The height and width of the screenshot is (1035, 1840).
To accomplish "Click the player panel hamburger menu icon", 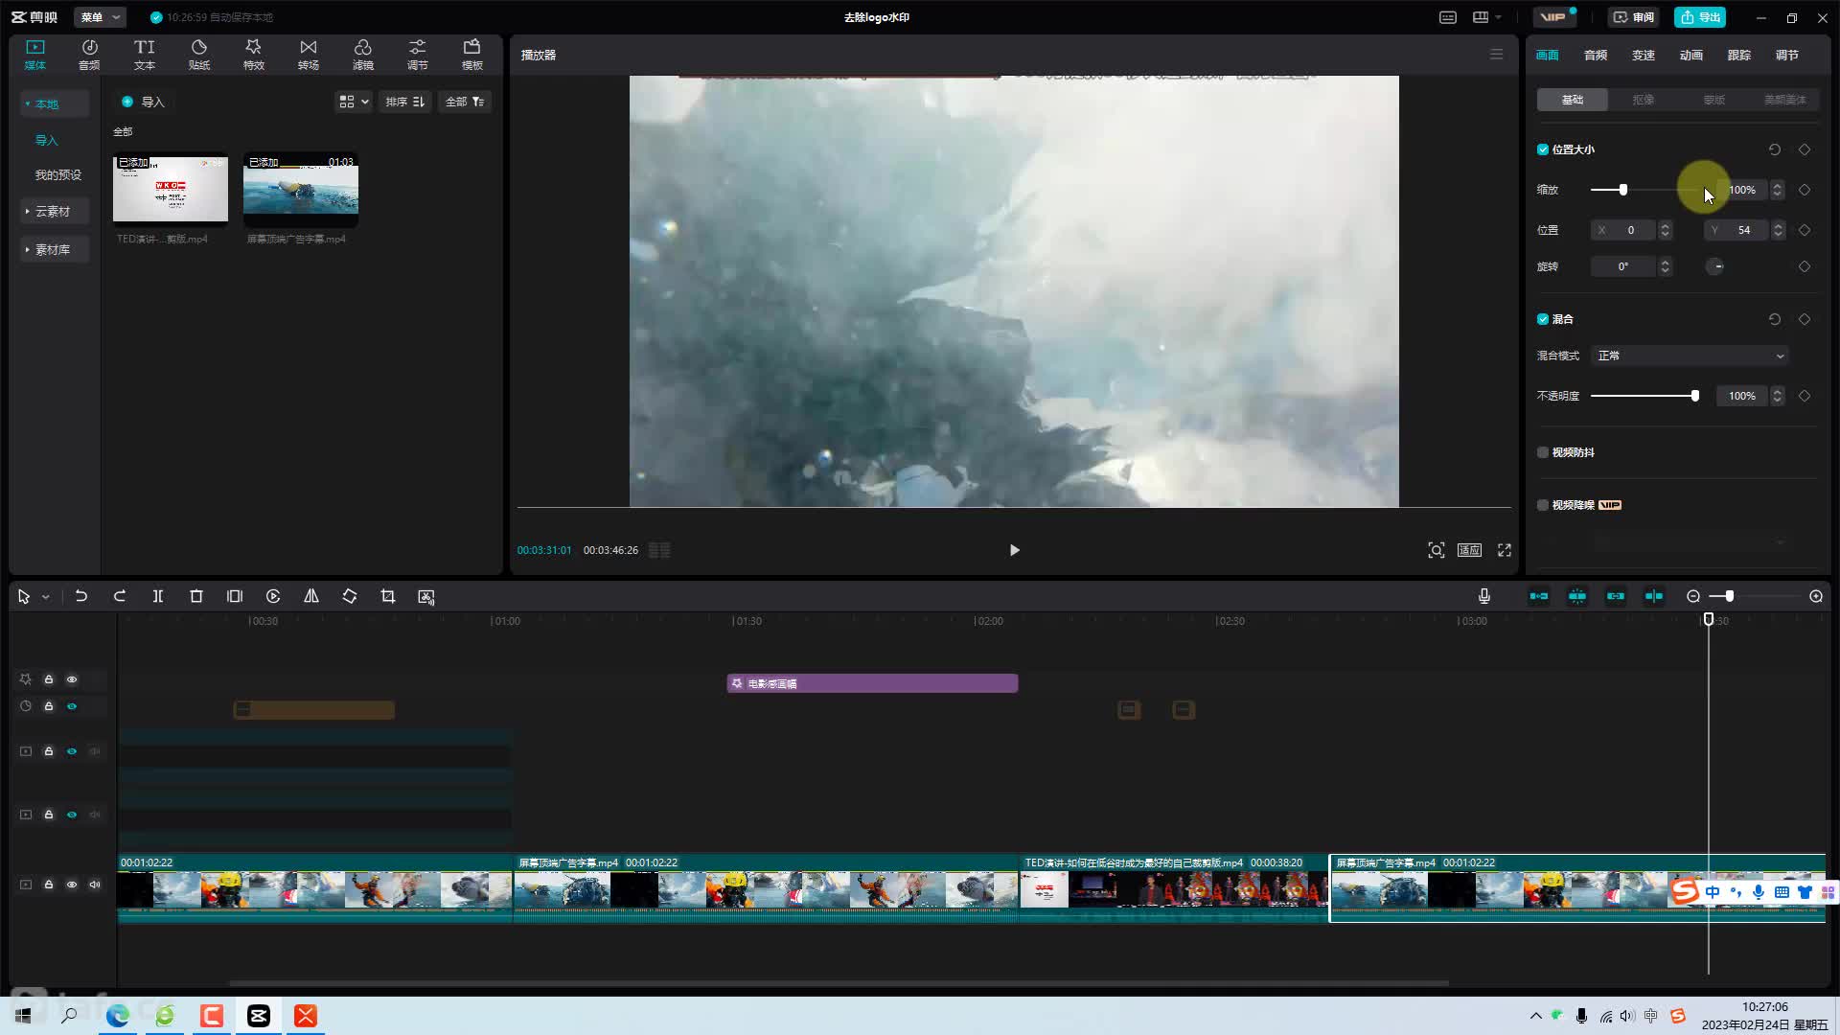I will [x=1496, y=55].
